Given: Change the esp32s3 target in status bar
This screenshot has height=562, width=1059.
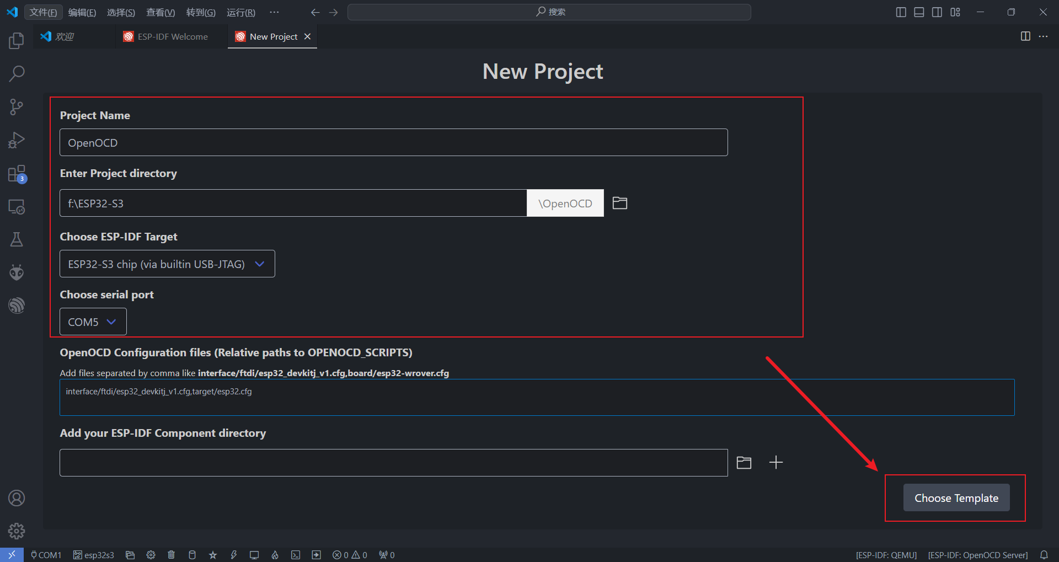Looking at the screenshot, I should pos(94,555).
